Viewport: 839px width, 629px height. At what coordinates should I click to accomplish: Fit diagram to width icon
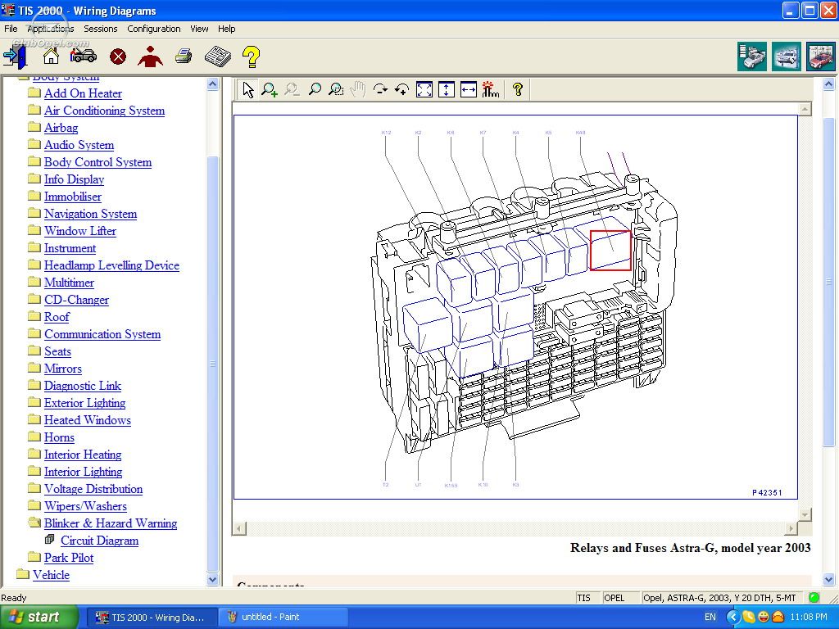pyautogui.click(x=468, y=89)
